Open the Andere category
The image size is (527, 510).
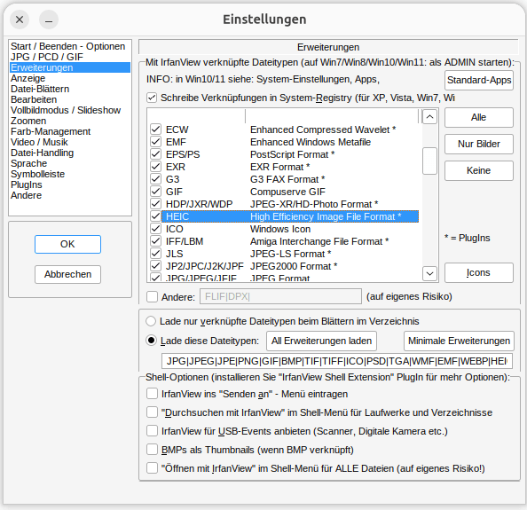click(x=26, y=195)
